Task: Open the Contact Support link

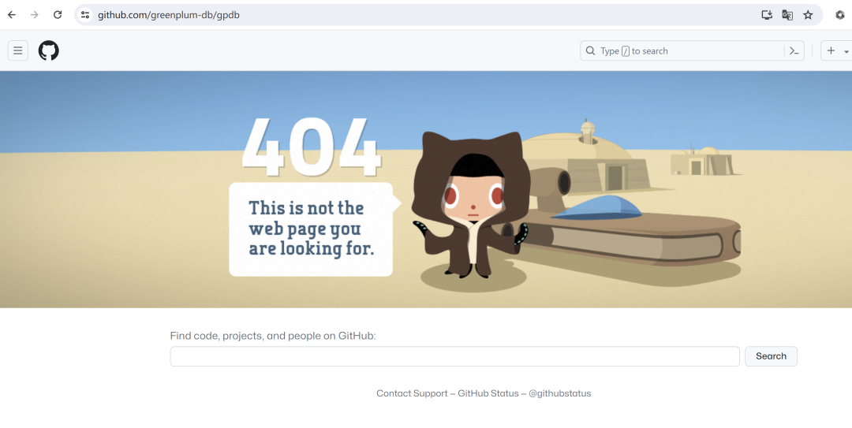Action: coord(412,393)
